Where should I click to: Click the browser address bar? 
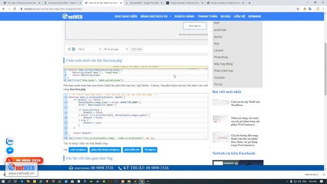(156, 9)
